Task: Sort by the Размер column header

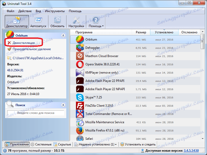Action: [141, 32]
